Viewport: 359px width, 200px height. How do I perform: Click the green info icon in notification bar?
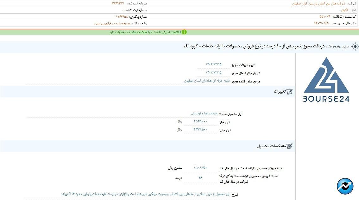tap(184, 32)
